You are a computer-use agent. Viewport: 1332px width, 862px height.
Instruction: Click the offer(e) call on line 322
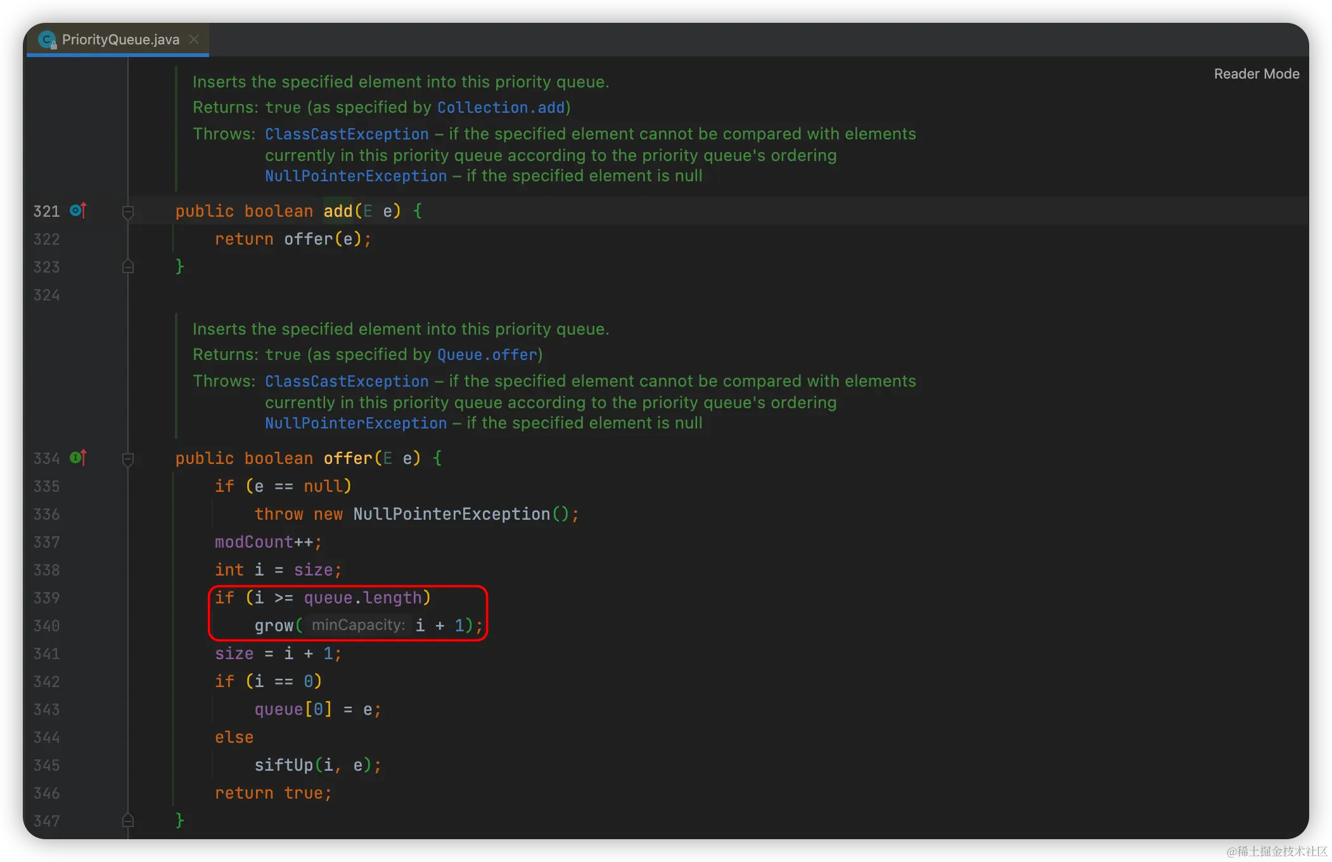pos(323,240)
